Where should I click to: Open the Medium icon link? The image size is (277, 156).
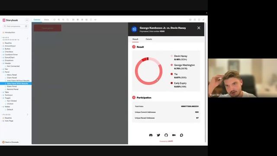pos(174,135)
